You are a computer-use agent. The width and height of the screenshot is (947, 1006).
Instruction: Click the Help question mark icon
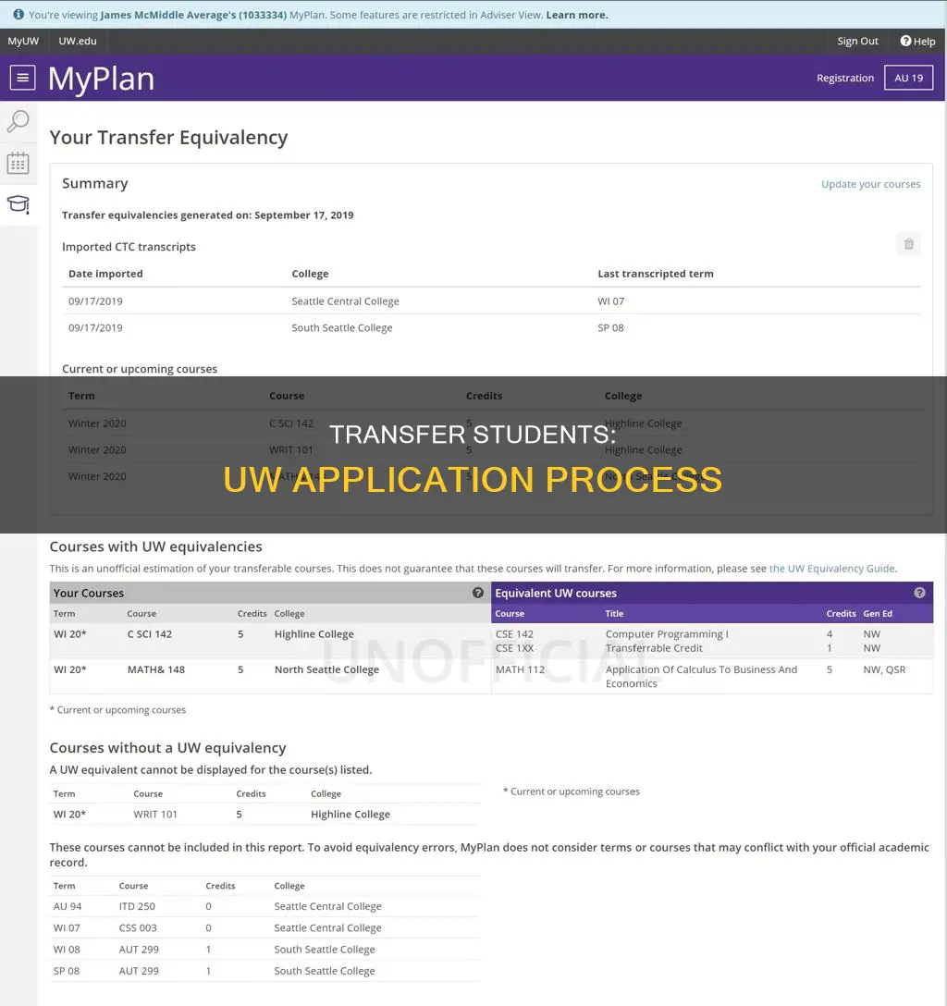(906, 41)
